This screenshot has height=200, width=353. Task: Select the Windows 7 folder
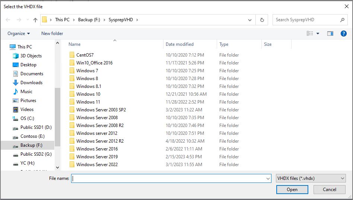point(87,71)
